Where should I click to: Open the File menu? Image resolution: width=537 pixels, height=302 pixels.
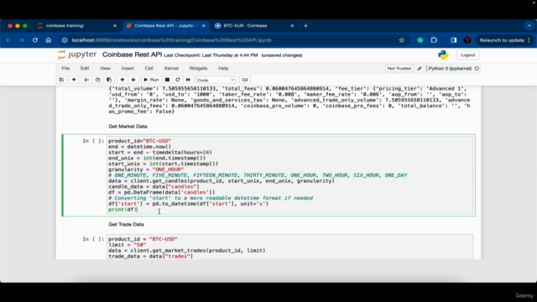coord(65,68)
